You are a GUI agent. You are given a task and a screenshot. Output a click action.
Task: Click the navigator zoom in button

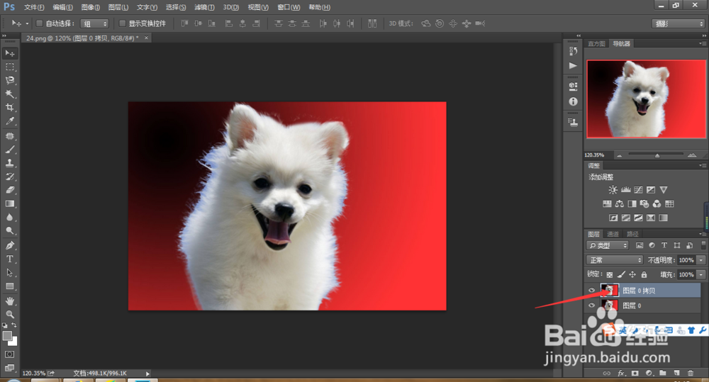click(692, 155)
